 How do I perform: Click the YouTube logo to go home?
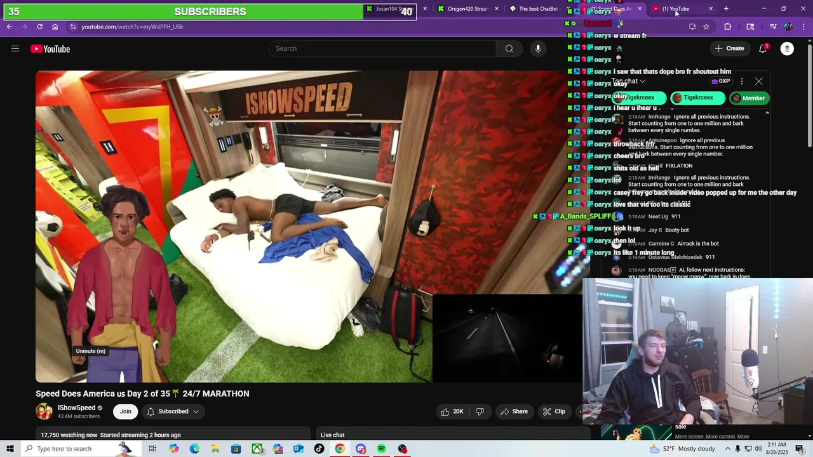pos(50,49)
